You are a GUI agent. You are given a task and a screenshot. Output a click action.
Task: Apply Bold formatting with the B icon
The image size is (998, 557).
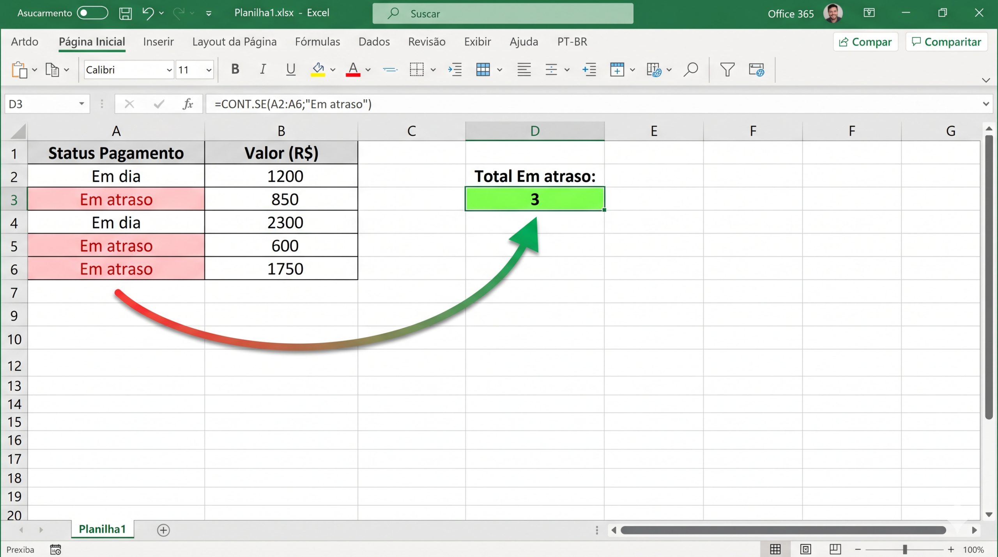coord(235,69)
